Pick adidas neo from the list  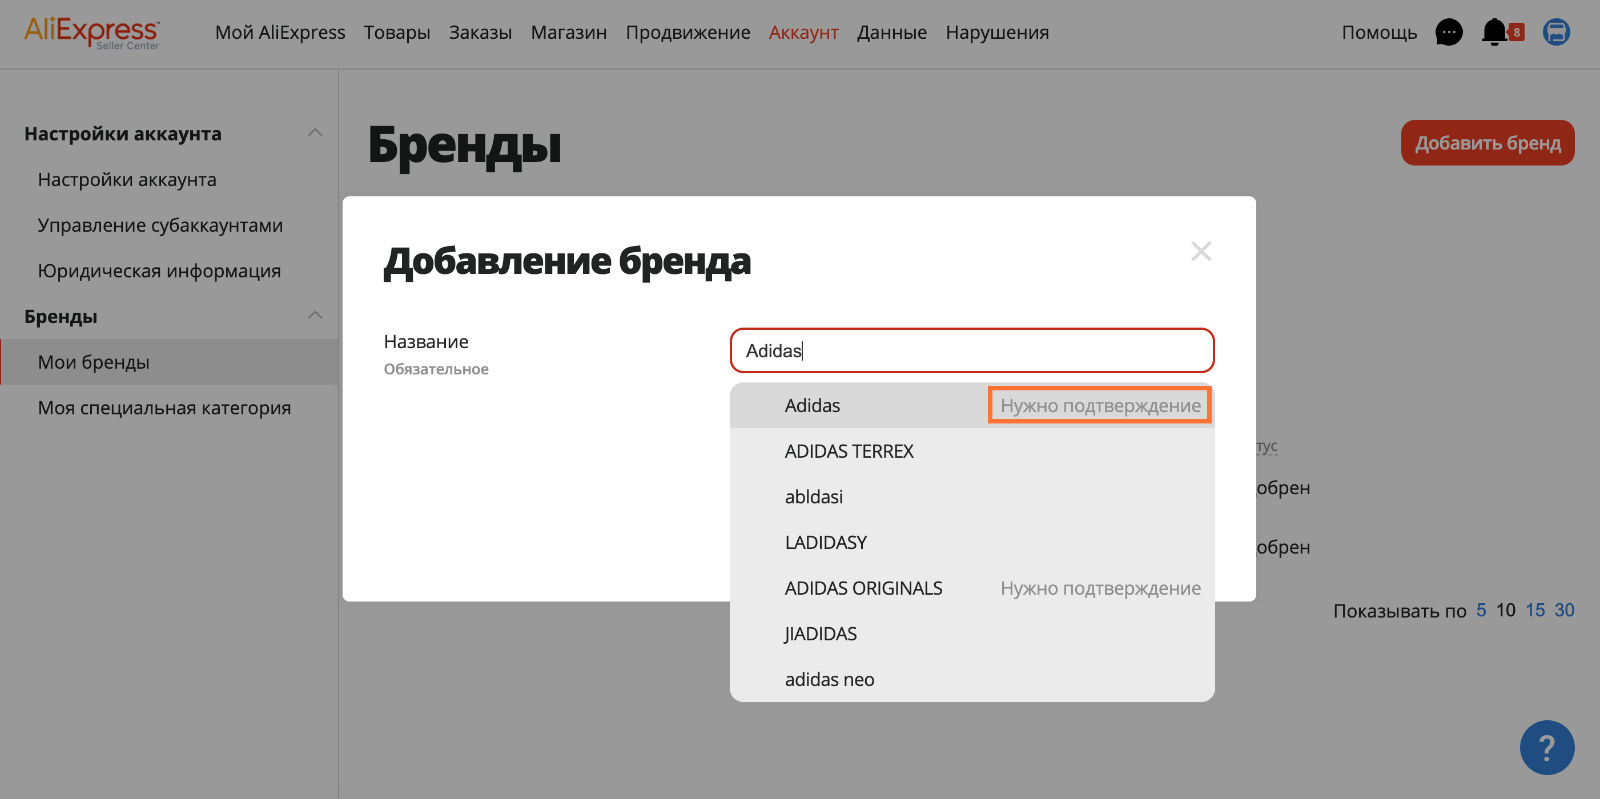coord(829,679)
